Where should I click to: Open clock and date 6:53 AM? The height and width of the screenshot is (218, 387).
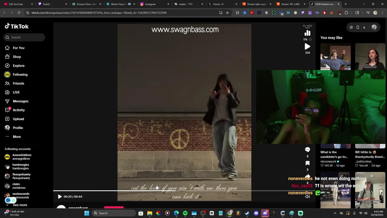(x=378, y=213)
